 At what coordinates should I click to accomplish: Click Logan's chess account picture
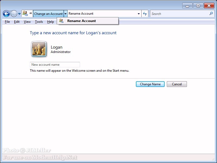click(x=39, y=49)
